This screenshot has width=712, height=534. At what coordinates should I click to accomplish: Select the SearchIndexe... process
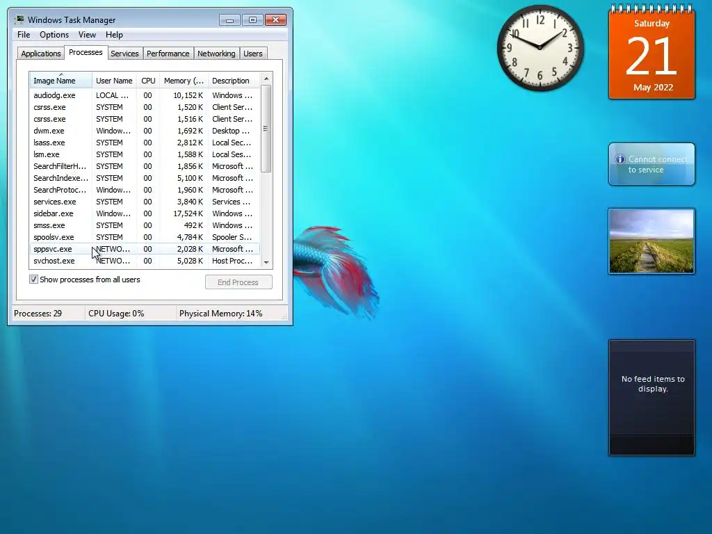145,178
